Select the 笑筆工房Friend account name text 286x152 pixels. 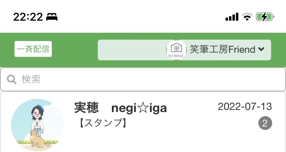tap(222, 49)
